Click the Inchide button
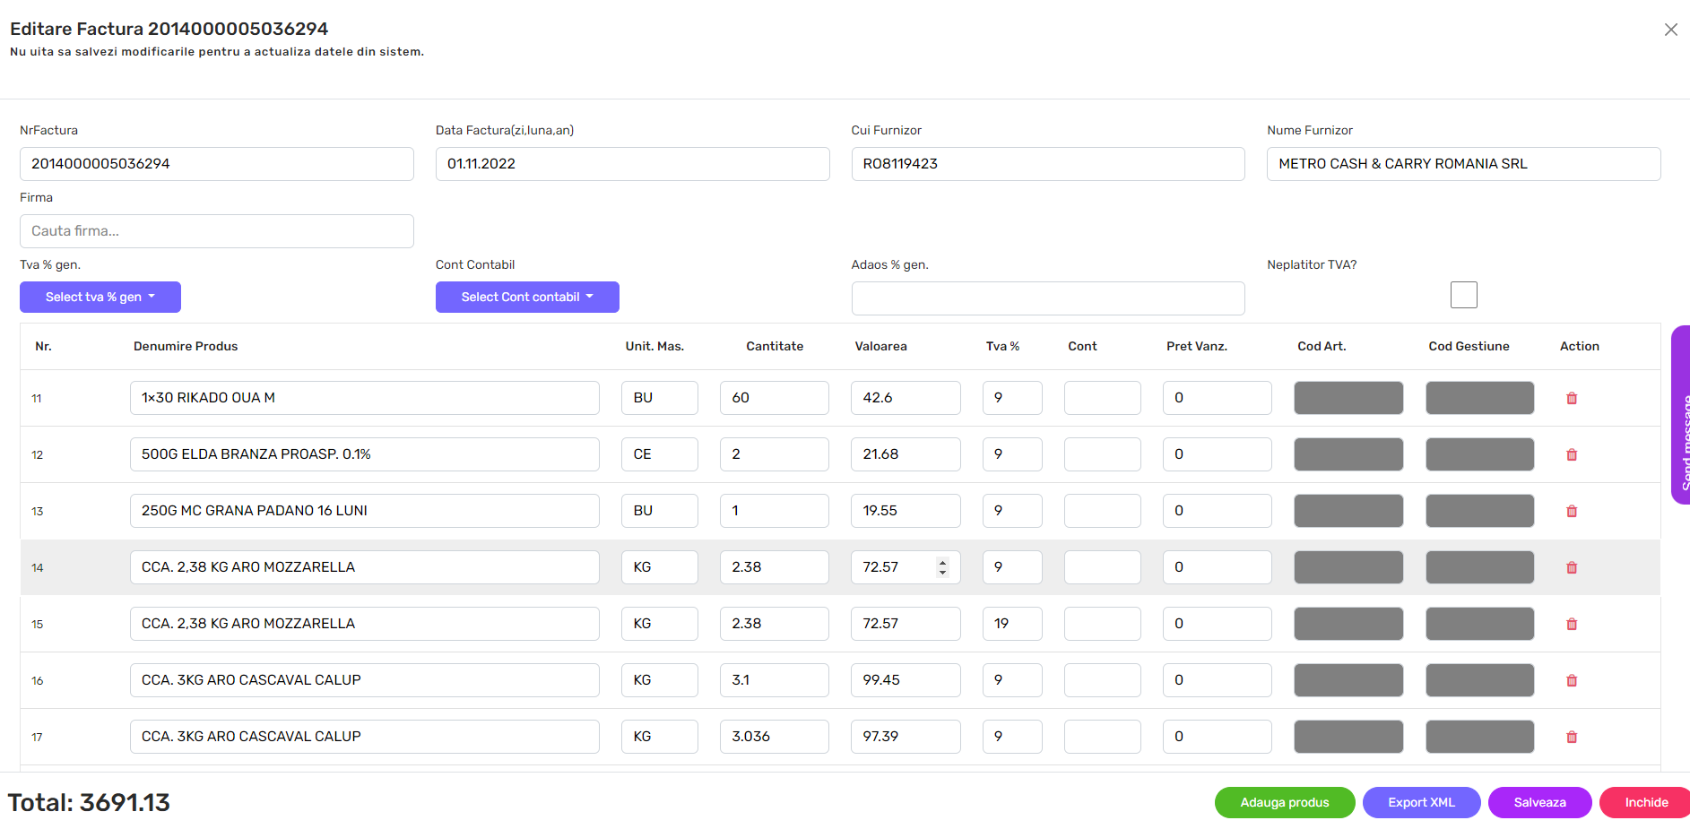This screenshot has height=829, width=1690. coord(1645,802)
